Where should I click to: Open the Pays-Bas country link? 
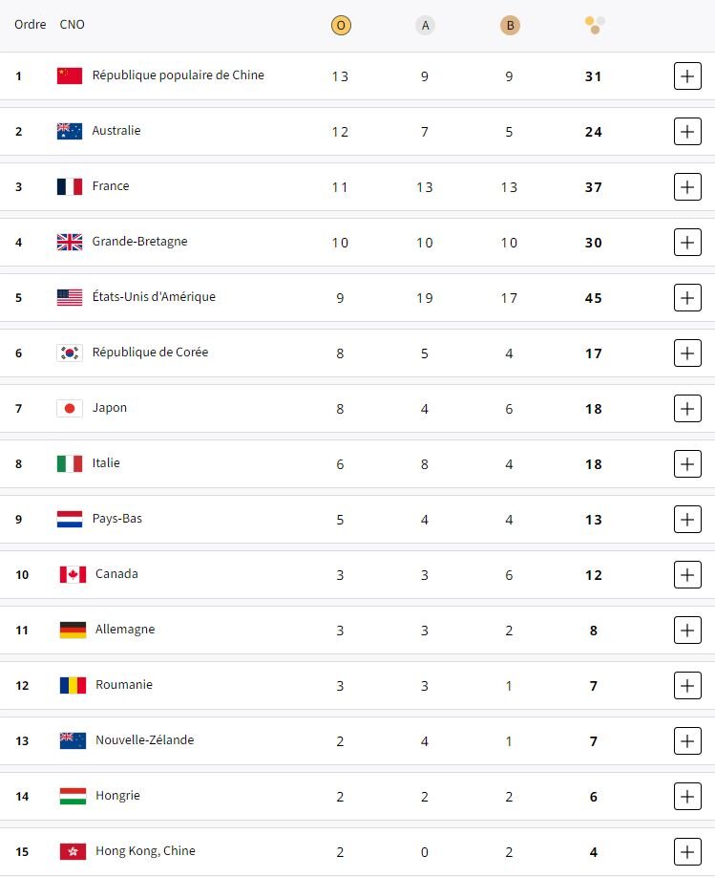(116, 519)
